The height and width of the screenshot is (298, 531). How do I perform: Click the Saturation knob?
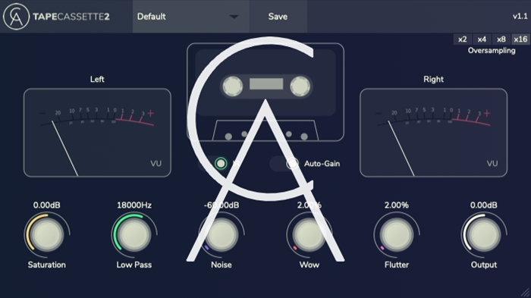pyautogui.click(x=47, y=234)
